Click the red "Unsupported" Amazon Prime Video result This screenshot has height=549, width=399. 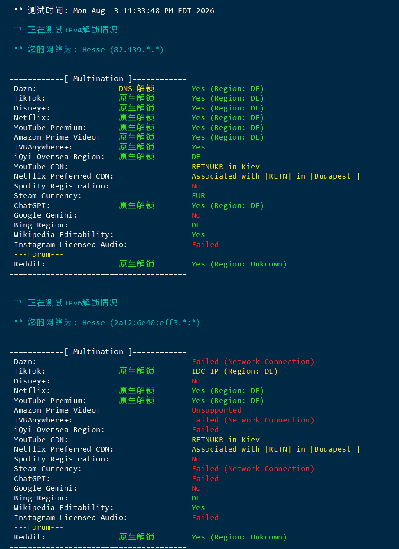216,410
